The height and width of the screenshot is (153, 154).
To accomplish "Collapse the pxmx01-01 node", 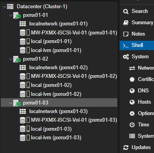I will click(x=11, y=15).
